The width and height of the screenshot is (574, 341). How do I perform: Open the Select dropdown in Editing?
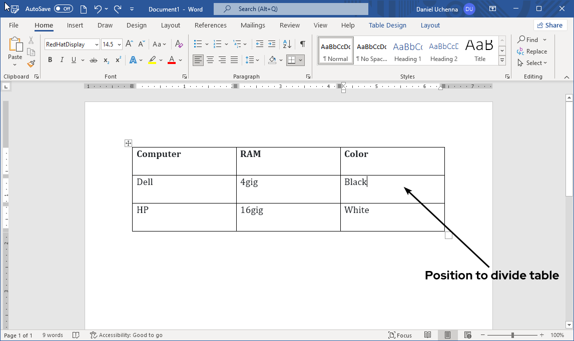(533, 63)
